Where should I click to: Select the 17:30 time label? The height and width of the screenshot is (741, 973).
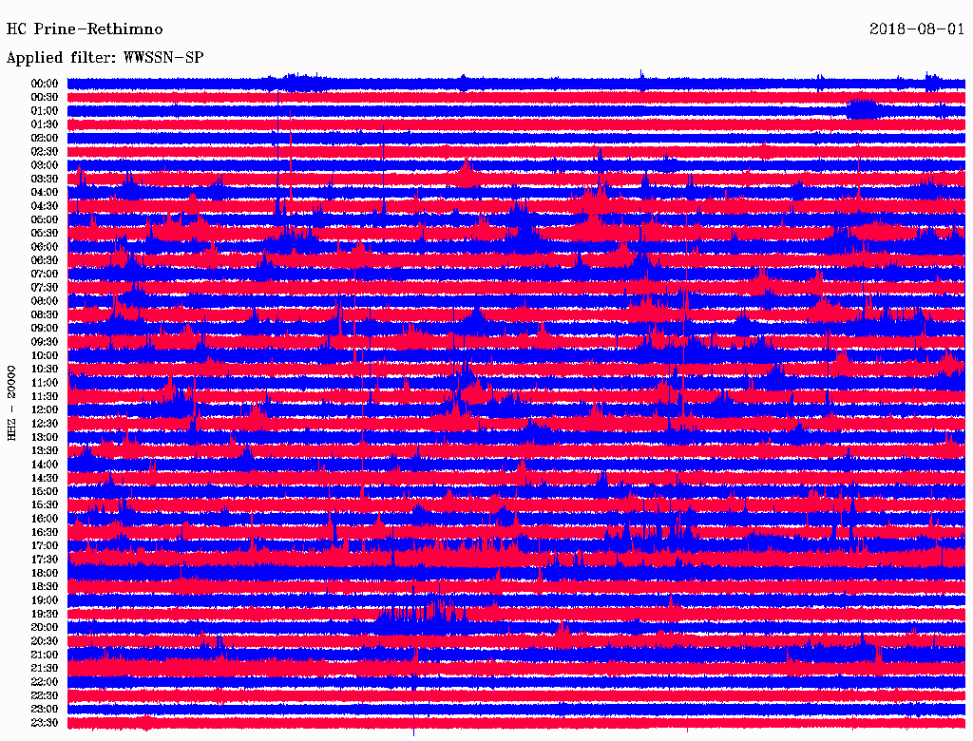(x=44, y=560)
